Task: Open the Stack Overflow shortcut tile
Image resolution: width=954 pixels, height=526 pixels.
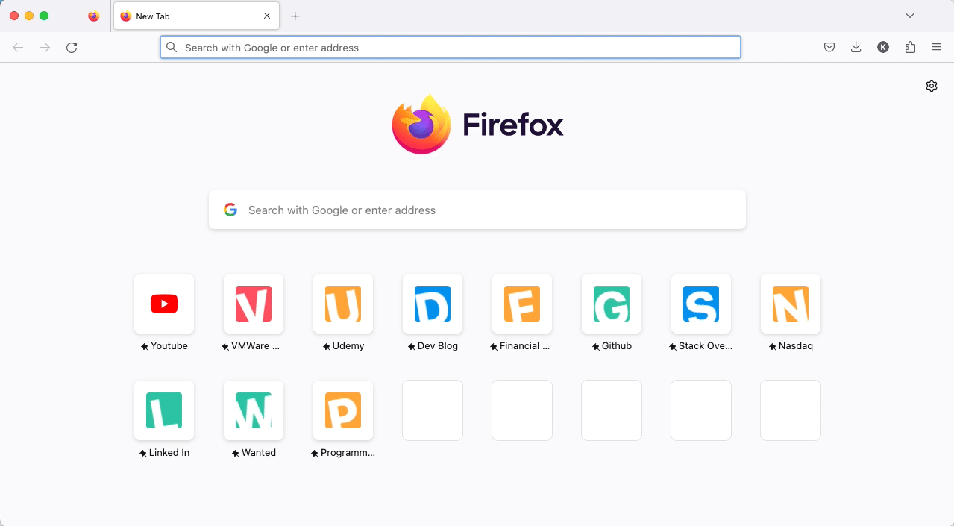Action: [x=701, y=304]
